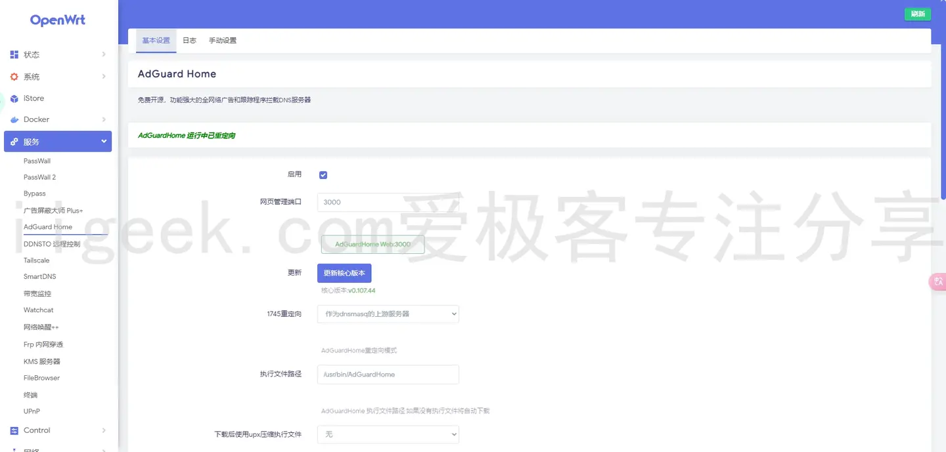Enable the 启用 checkbox

tap(323, 175)
